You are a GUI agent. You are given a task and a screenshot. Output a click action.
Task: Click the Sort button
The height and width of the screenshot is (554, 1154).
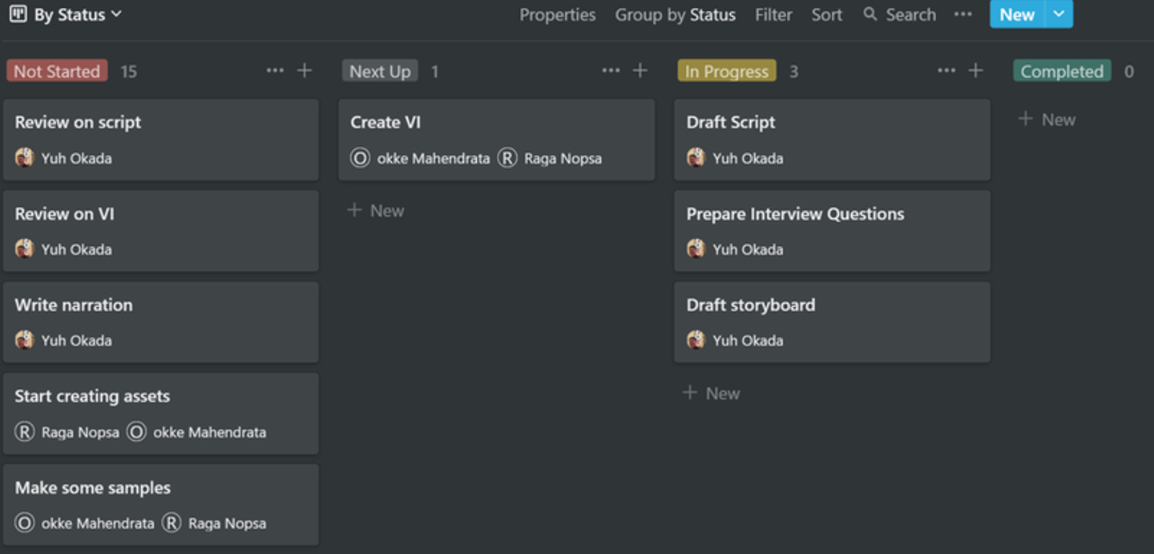(826, 14)
